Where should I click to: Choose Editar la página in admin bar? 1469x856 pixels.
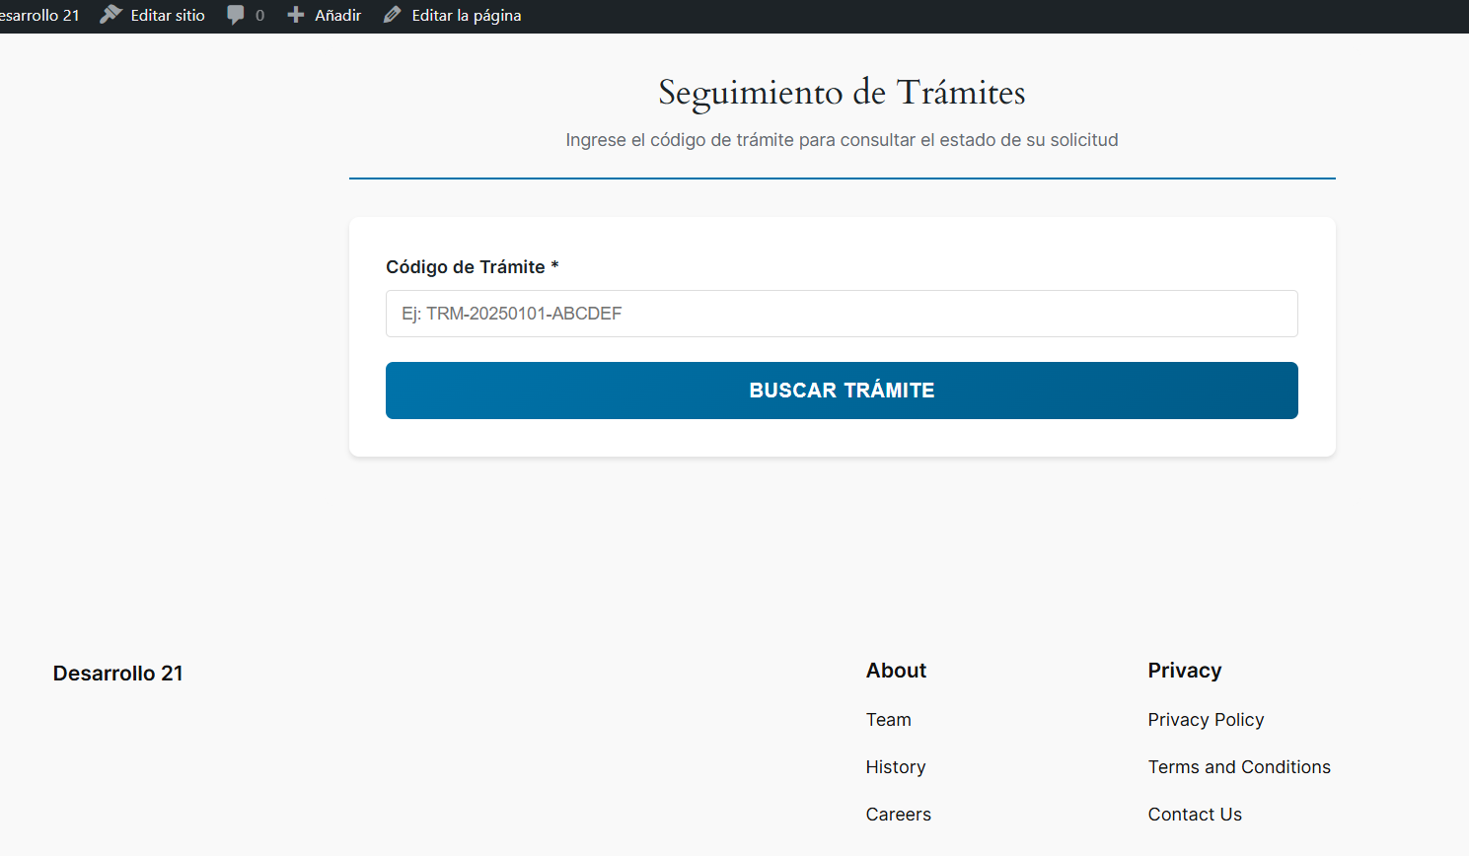point(466,15)
